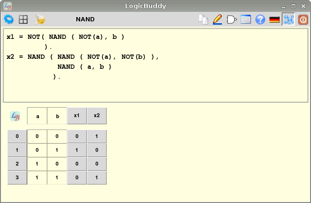Click the LogicBuddy logo beside truth table
The image size is (311, 203).
[x=15, y=116]
